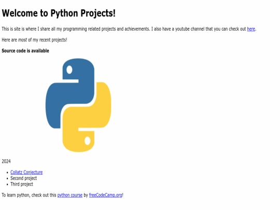Open the YouTube channel 'here' link

251,29
